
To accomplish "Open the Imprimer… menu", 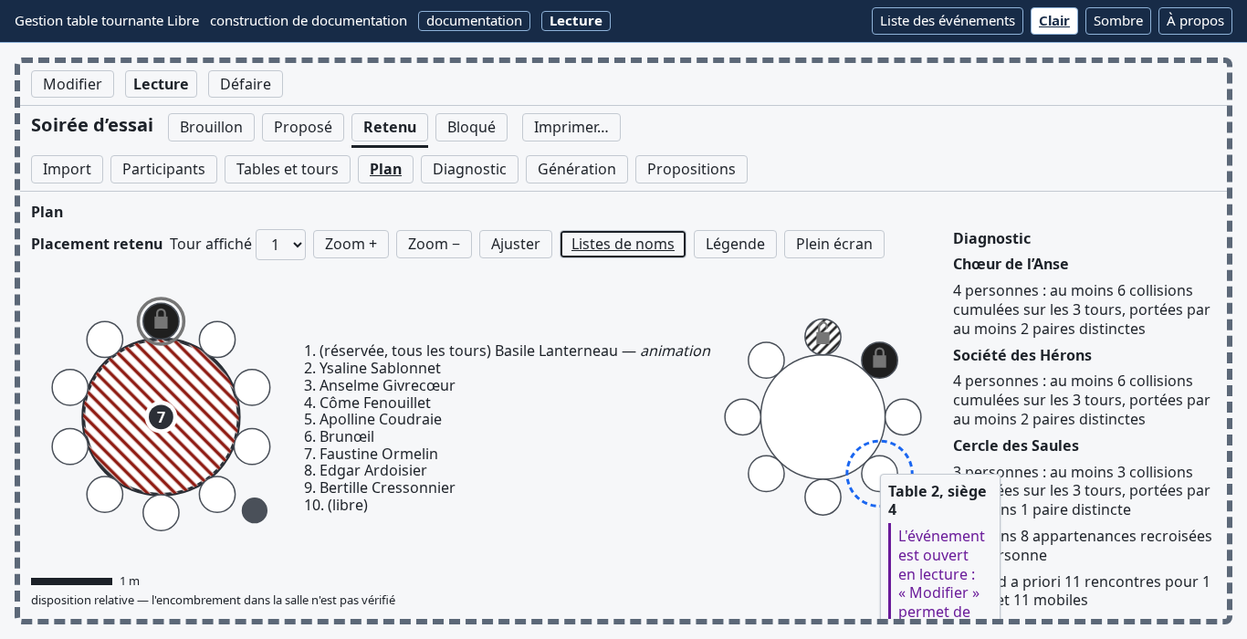I will click(x=571, y=127).
